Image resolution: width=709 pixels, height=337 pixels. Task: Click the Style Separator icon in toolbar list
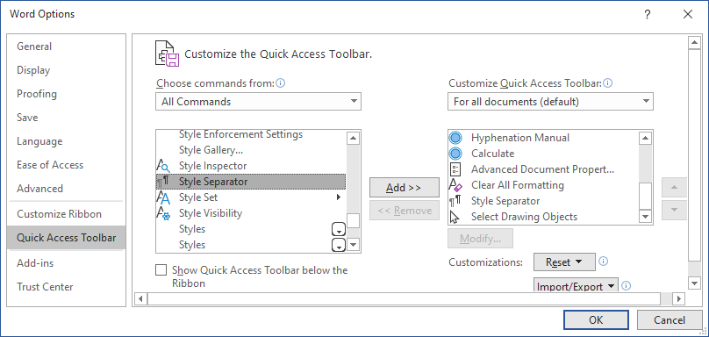coord(455,201)
